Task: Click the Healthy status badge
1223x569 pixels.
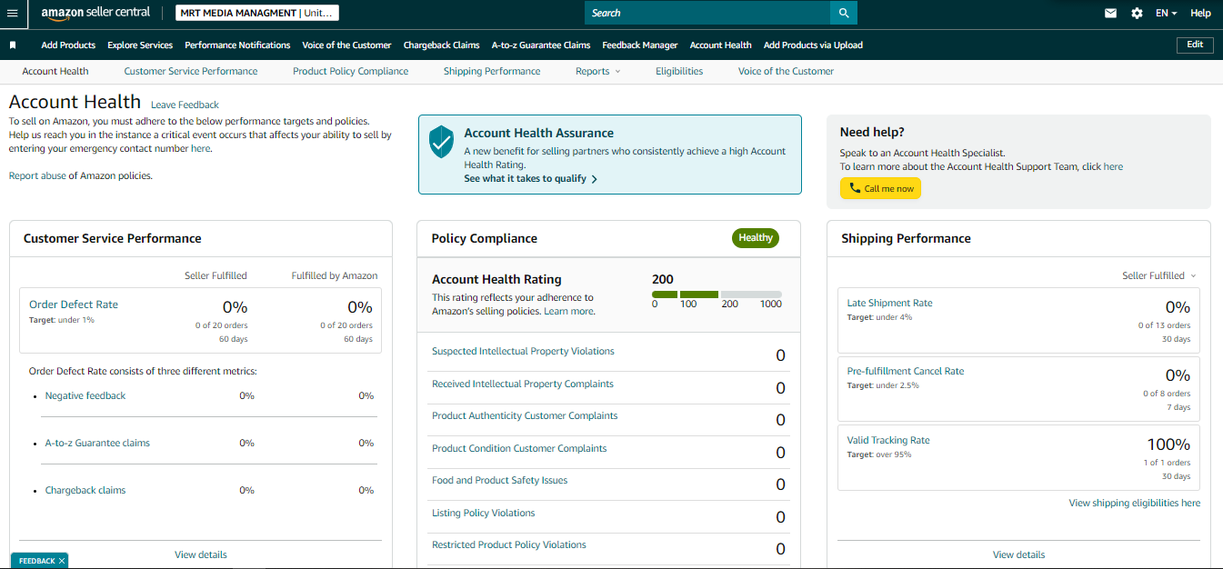Action: pos(756,238)
